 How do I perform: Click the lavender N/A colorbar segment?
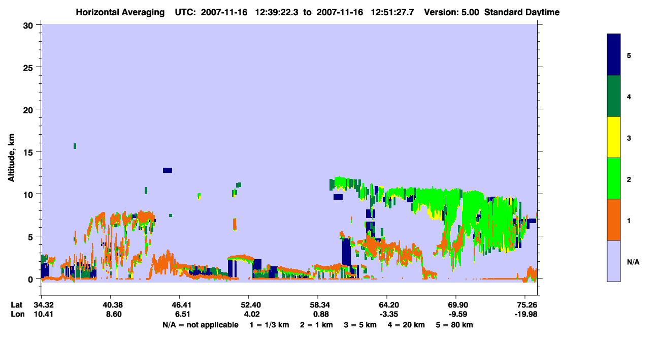(614, 261)
